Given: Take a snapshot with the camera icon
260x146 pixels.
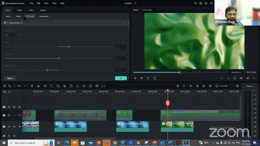Looking at the screenshot, I should (x=241, y=78).
